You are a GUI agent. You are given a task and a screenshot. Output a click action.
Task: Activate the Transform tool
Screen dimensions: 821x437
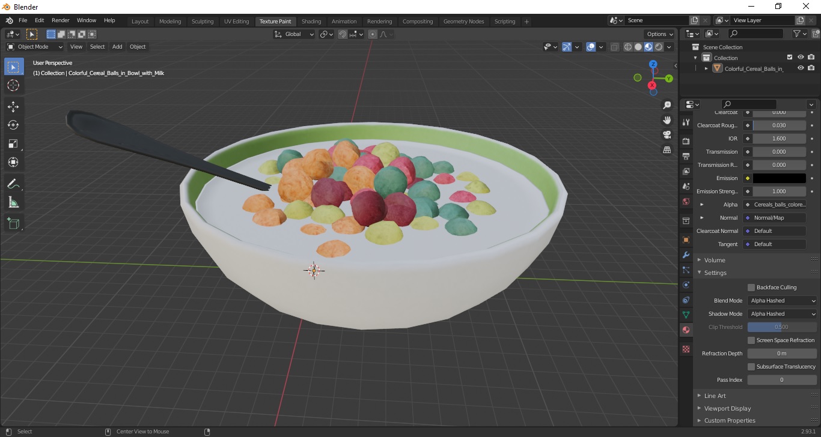13,162
